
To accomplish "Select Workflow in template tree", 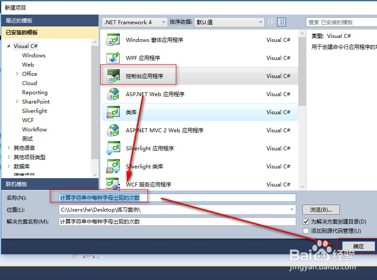I will 34,129.
